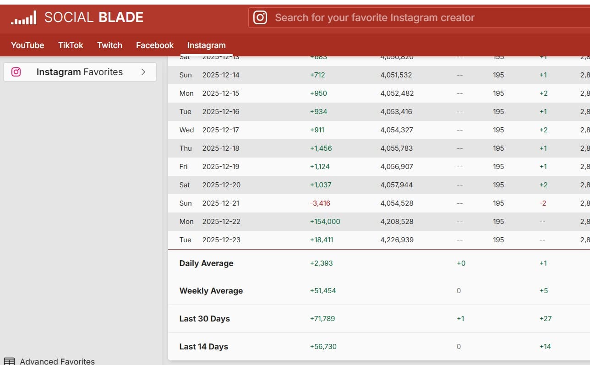Select the Instagram tab
Screen dimensions: 590x365
click(206, 45)
